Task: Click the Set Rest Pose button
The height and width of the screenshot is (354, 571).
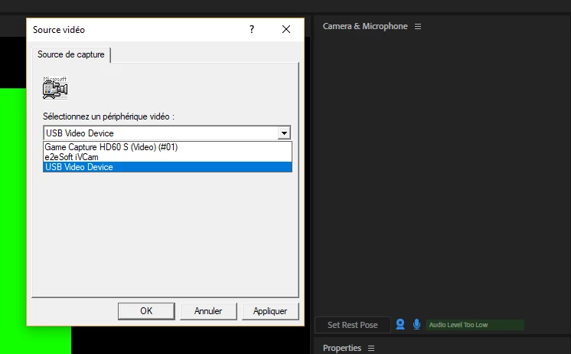Action: pos(353,325)
